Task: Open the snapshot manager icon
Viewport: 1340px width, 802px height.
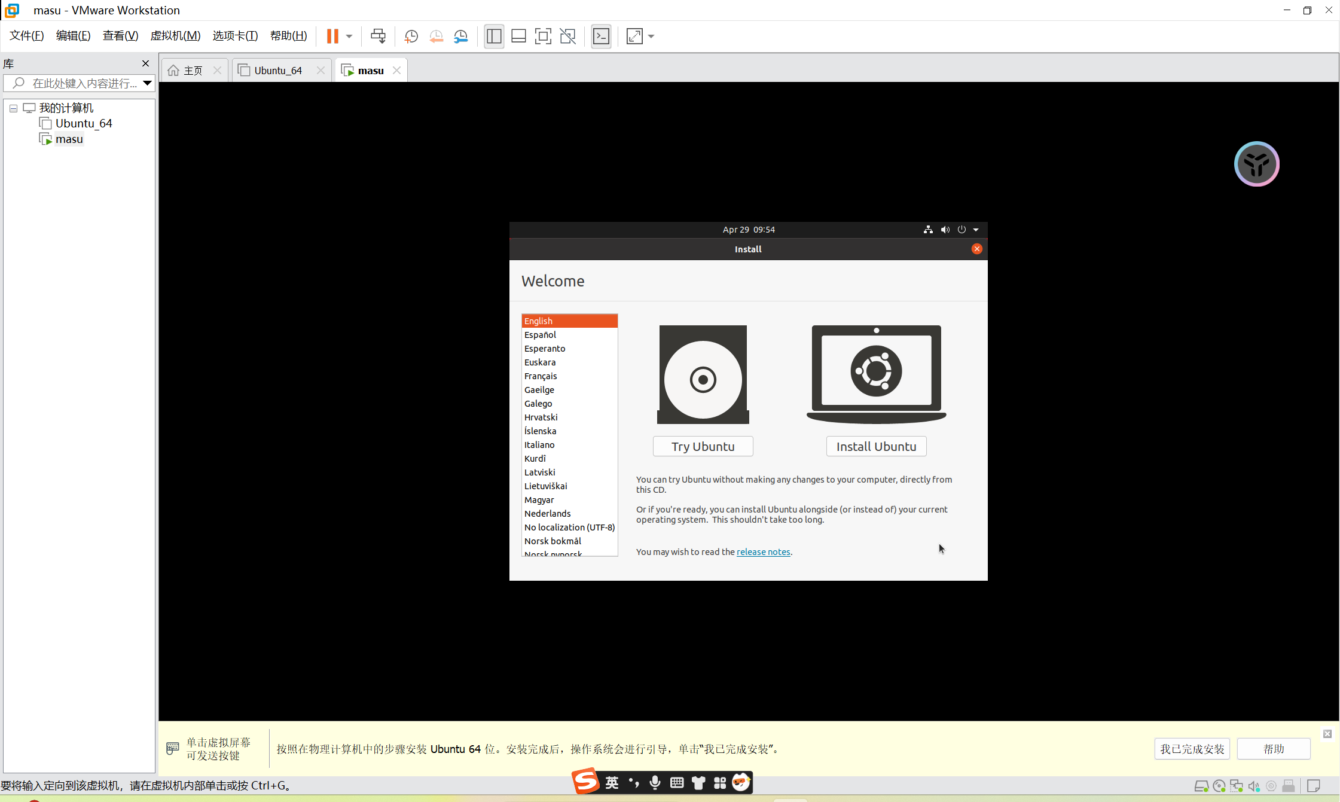Action: [x=460, y=36]
